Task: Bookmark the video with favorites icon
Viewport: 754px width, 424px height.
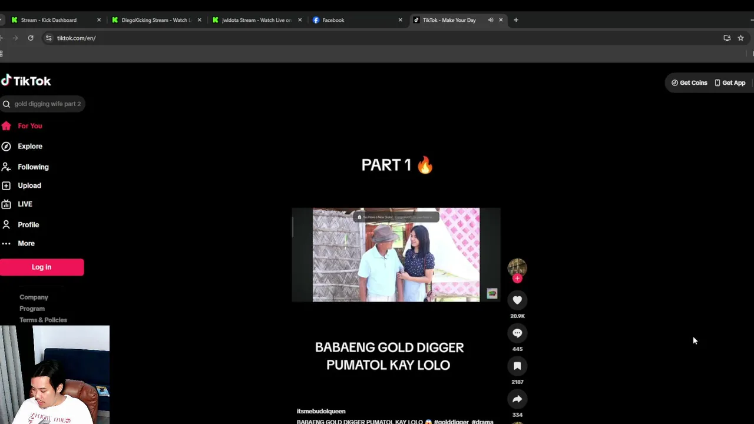Action: point(517,366)
